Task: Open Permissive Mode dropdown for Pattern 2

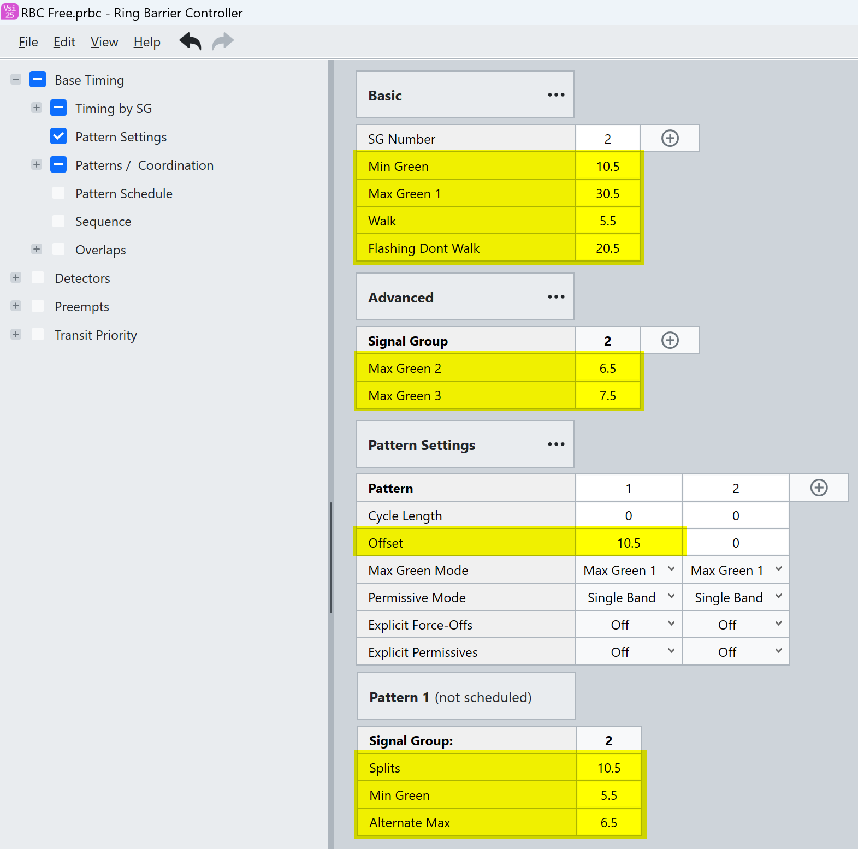Action: coord(735,598)
